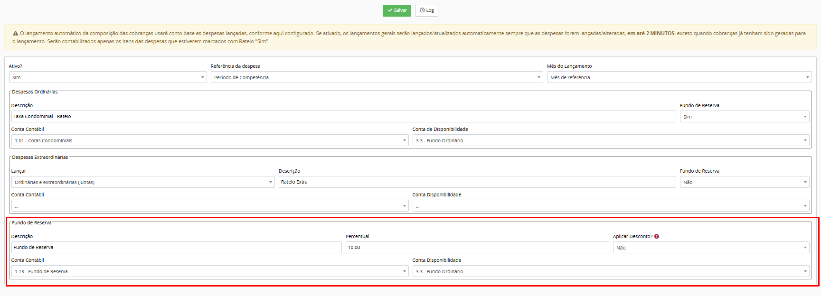821x296 pixels.
Task: Open Fundo de Reserva dropdown in Despesas Ordinárias
Action: pos(744,117)
